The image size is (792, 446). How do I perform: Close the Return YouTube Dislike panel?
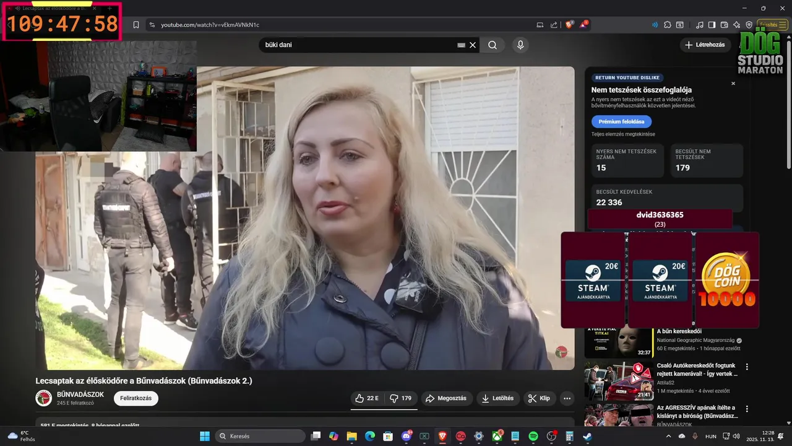tap(733, 83)
